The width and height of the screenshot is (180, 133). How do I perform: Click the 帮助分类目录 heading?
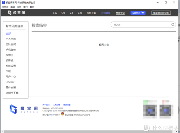click(x=14, y=26)
